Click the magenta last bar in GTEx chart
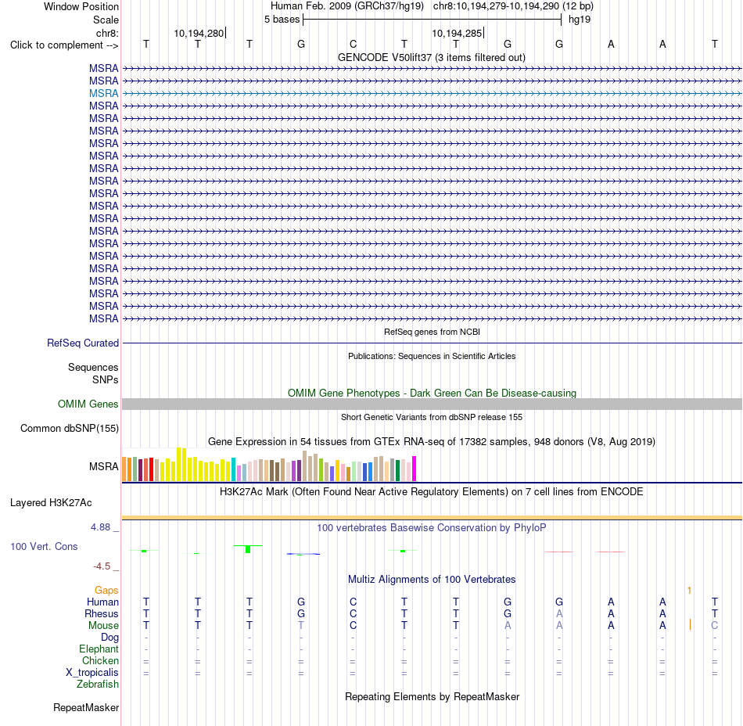The height and width of the screenshot is (726, 743). 415,469
